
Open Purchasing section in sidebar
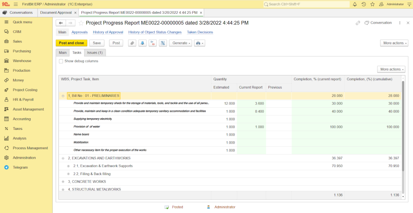pyautogui.click(x=22, y=51)
